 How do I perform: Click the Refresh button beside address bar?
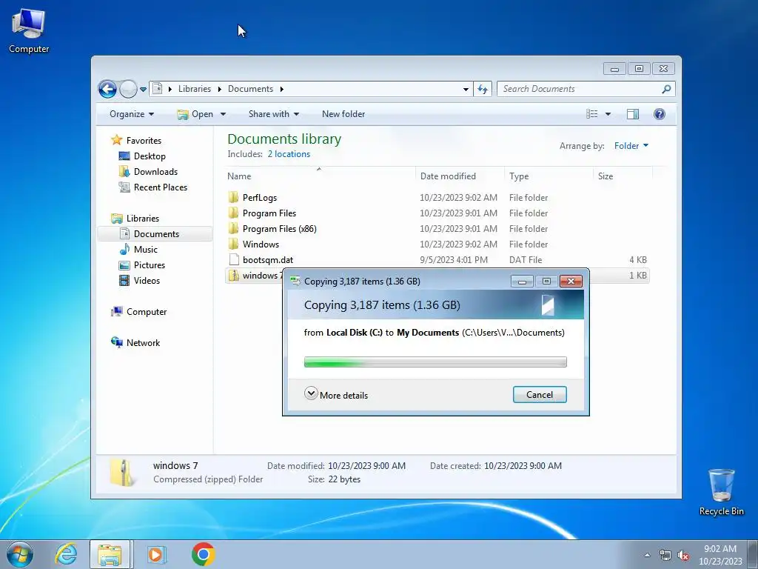click(x=483, y=89)
